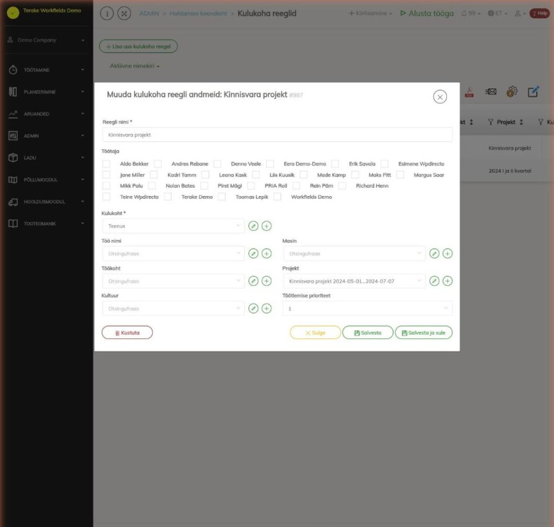The height and width of the screenshot is (527, 554).
Task: Open the Aktiivne nimekiri dropdown
Action: click(x=135, y=66)
